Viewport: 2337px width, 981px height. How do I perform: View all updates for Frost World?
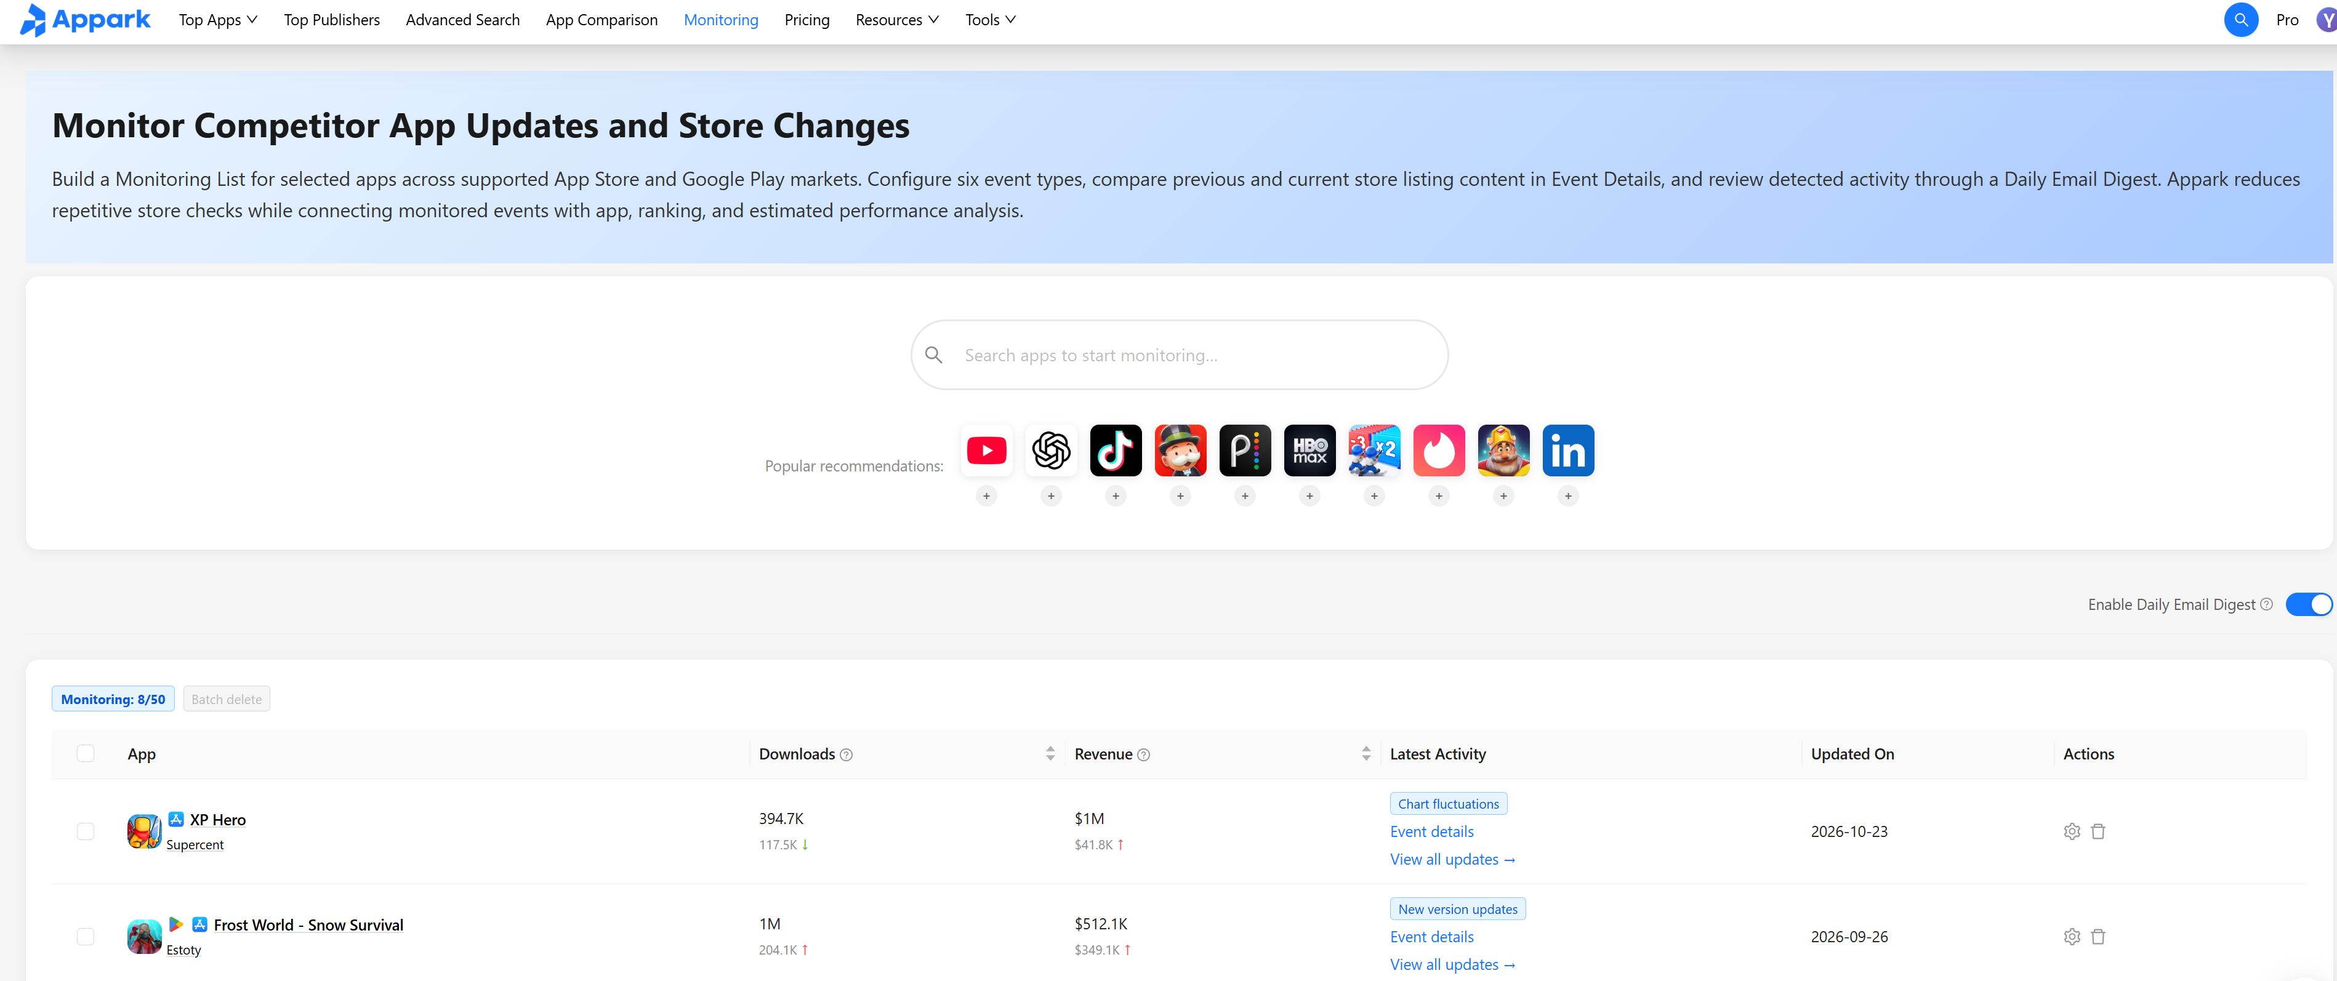[1452, 964]
